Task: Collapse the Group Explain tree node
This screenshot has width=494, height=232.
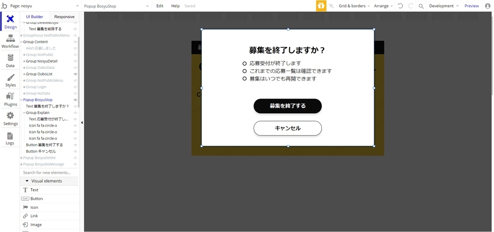Action: [24, 113]
